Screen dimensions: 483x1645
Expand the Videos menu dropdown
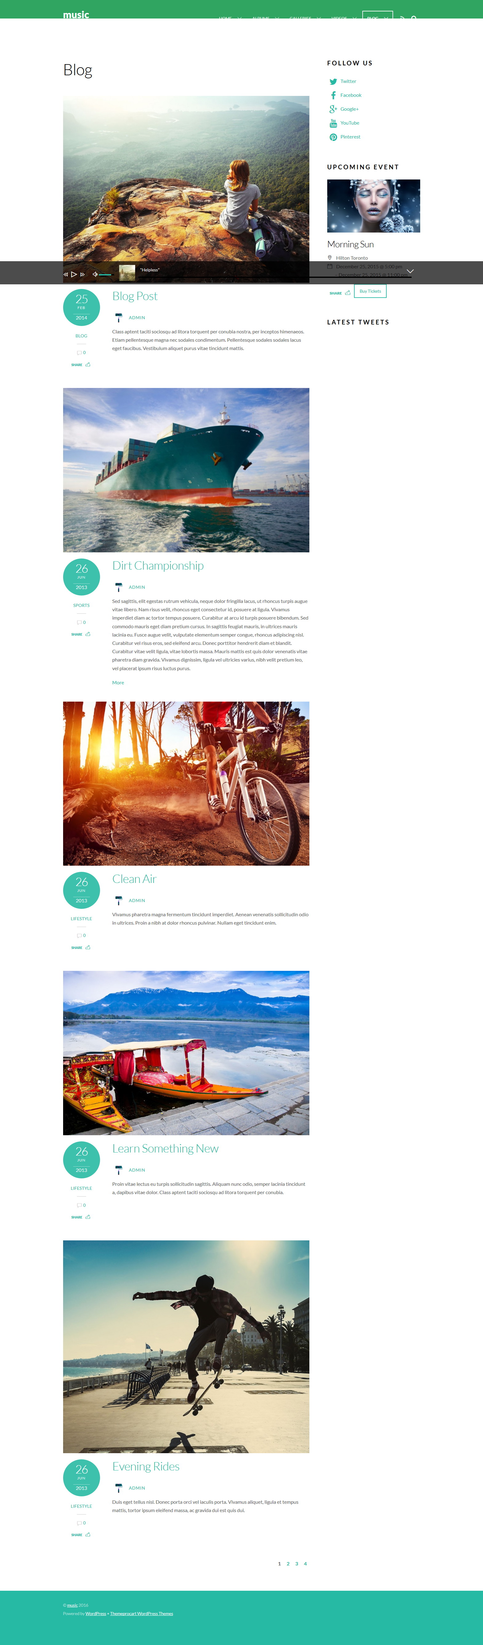[x=354, y=18]
